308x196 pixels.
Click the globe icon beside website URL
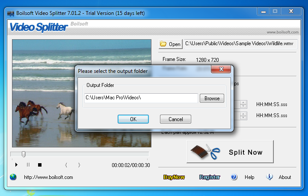tap(13, 177)
